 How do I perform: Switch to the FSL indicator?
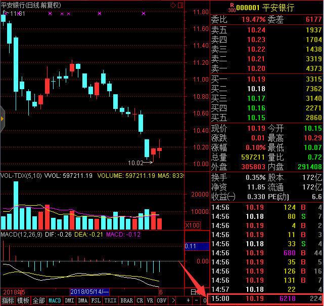pyautogui.click(x=96, y=300)
